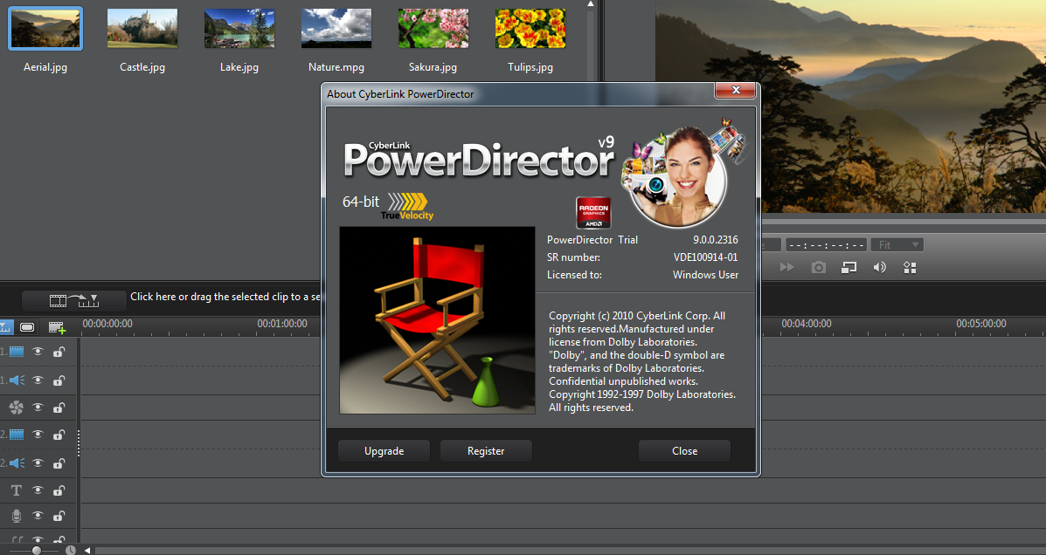Screen dimensions: 1046x555
Task: Open the preview display quality icon
Action: pyautogui.click(x=849, y=267)
